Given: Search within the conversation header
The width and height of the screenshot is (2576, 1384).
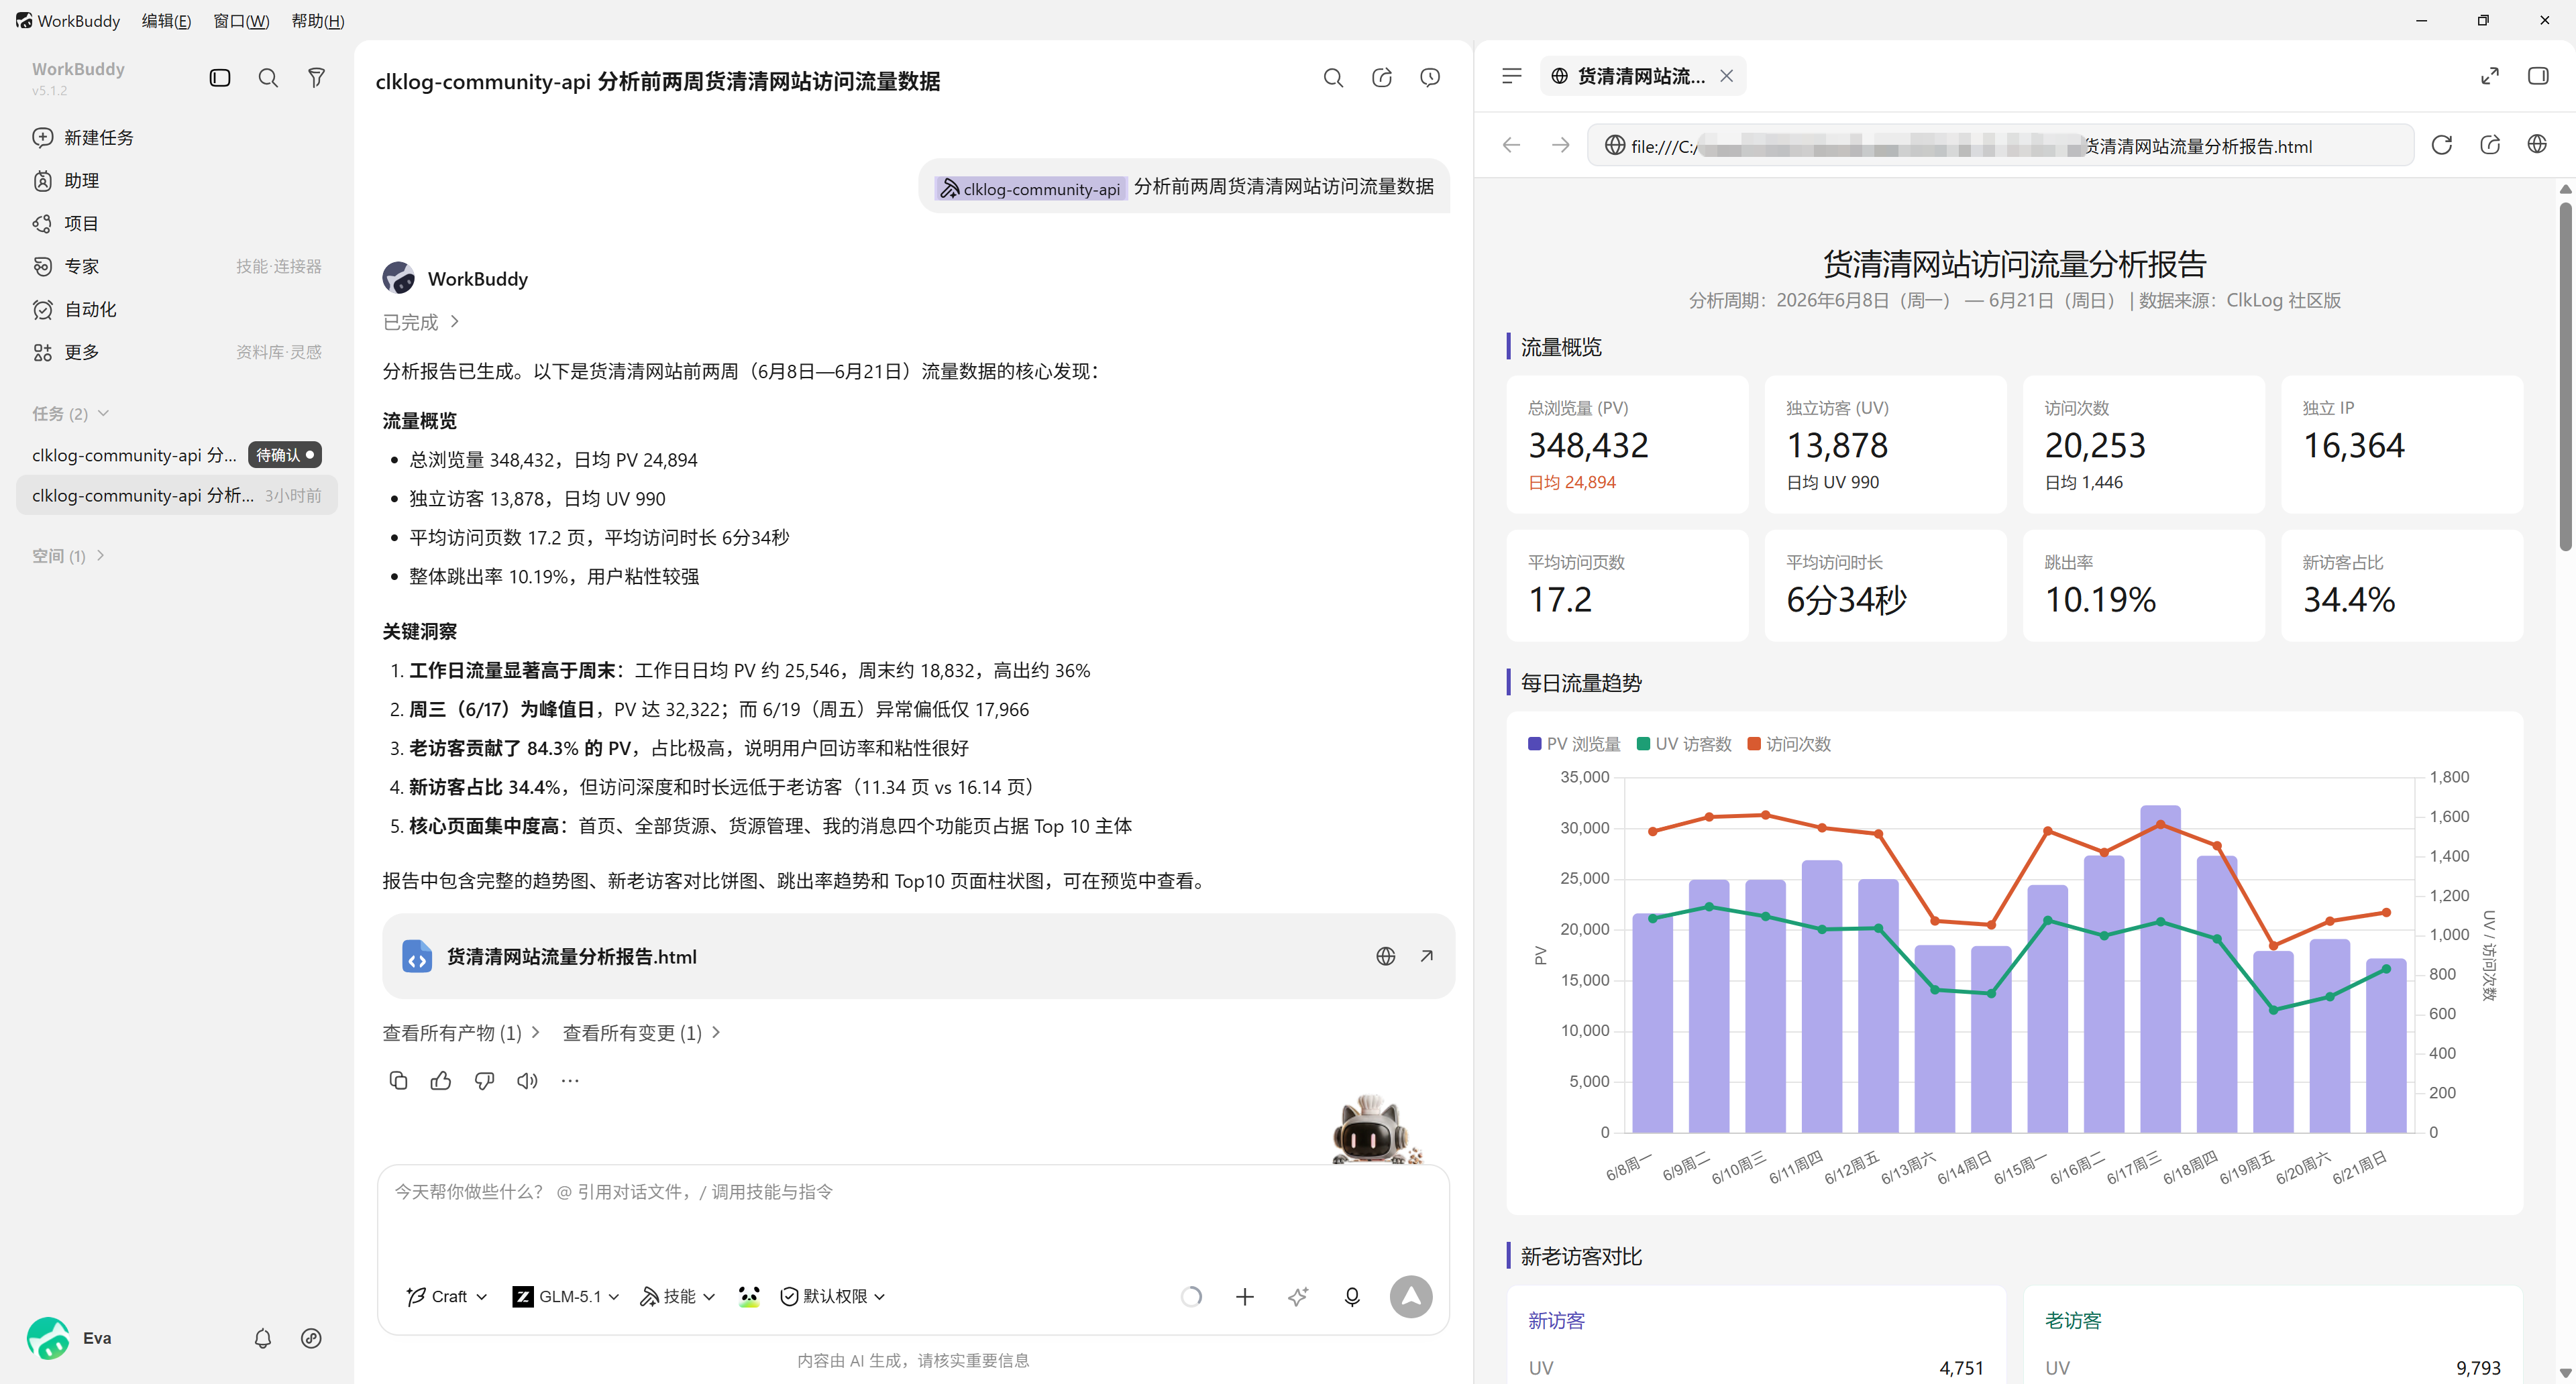Looking at the screenshot, I should click(1333, 78).
